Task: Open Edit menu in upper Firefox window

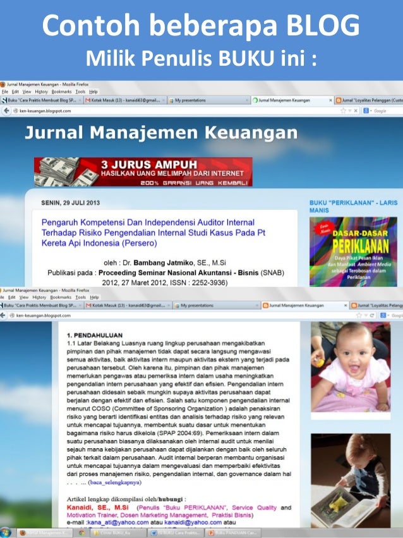Action: pos(15,92)
